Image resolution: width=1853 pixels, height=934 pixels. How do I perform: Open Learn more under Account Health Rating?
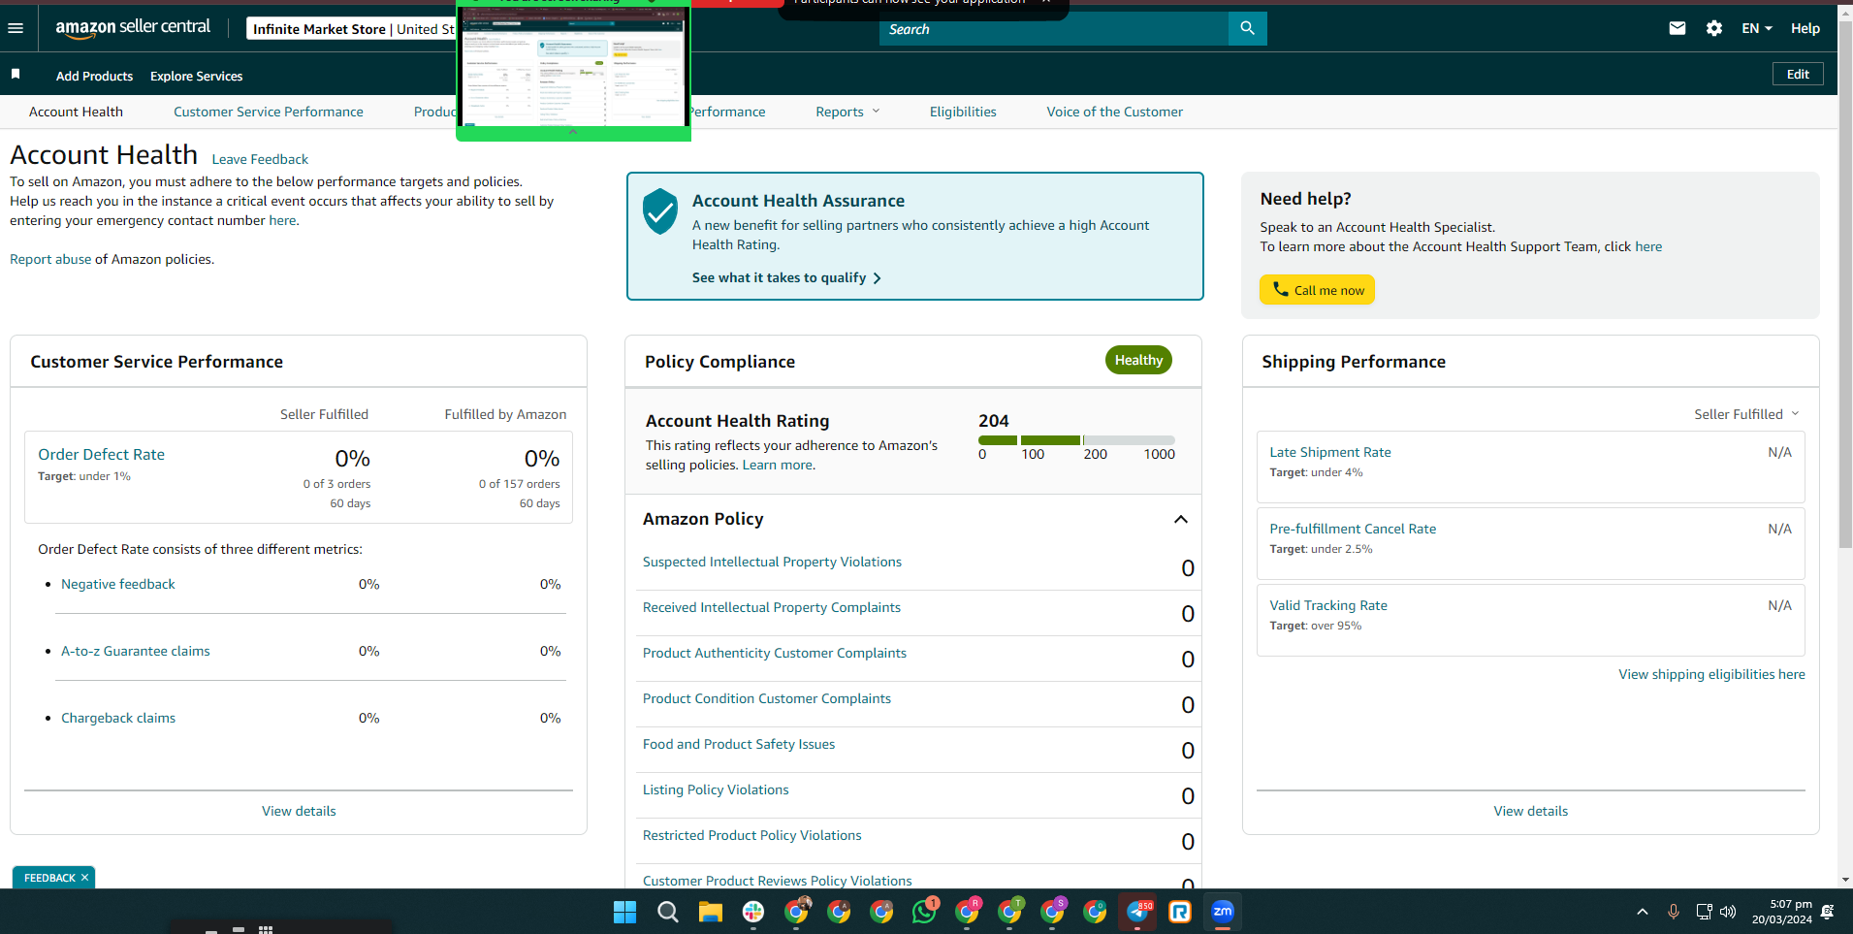(x=778, y=466)
